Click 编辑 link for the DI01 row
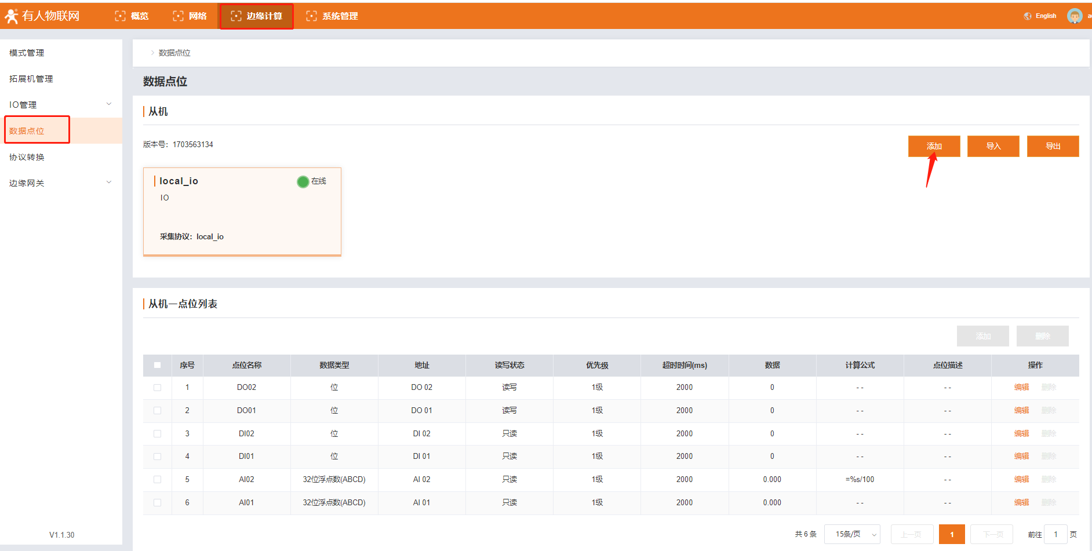This screenshot has height=551, width=1092. [1021, 457]
